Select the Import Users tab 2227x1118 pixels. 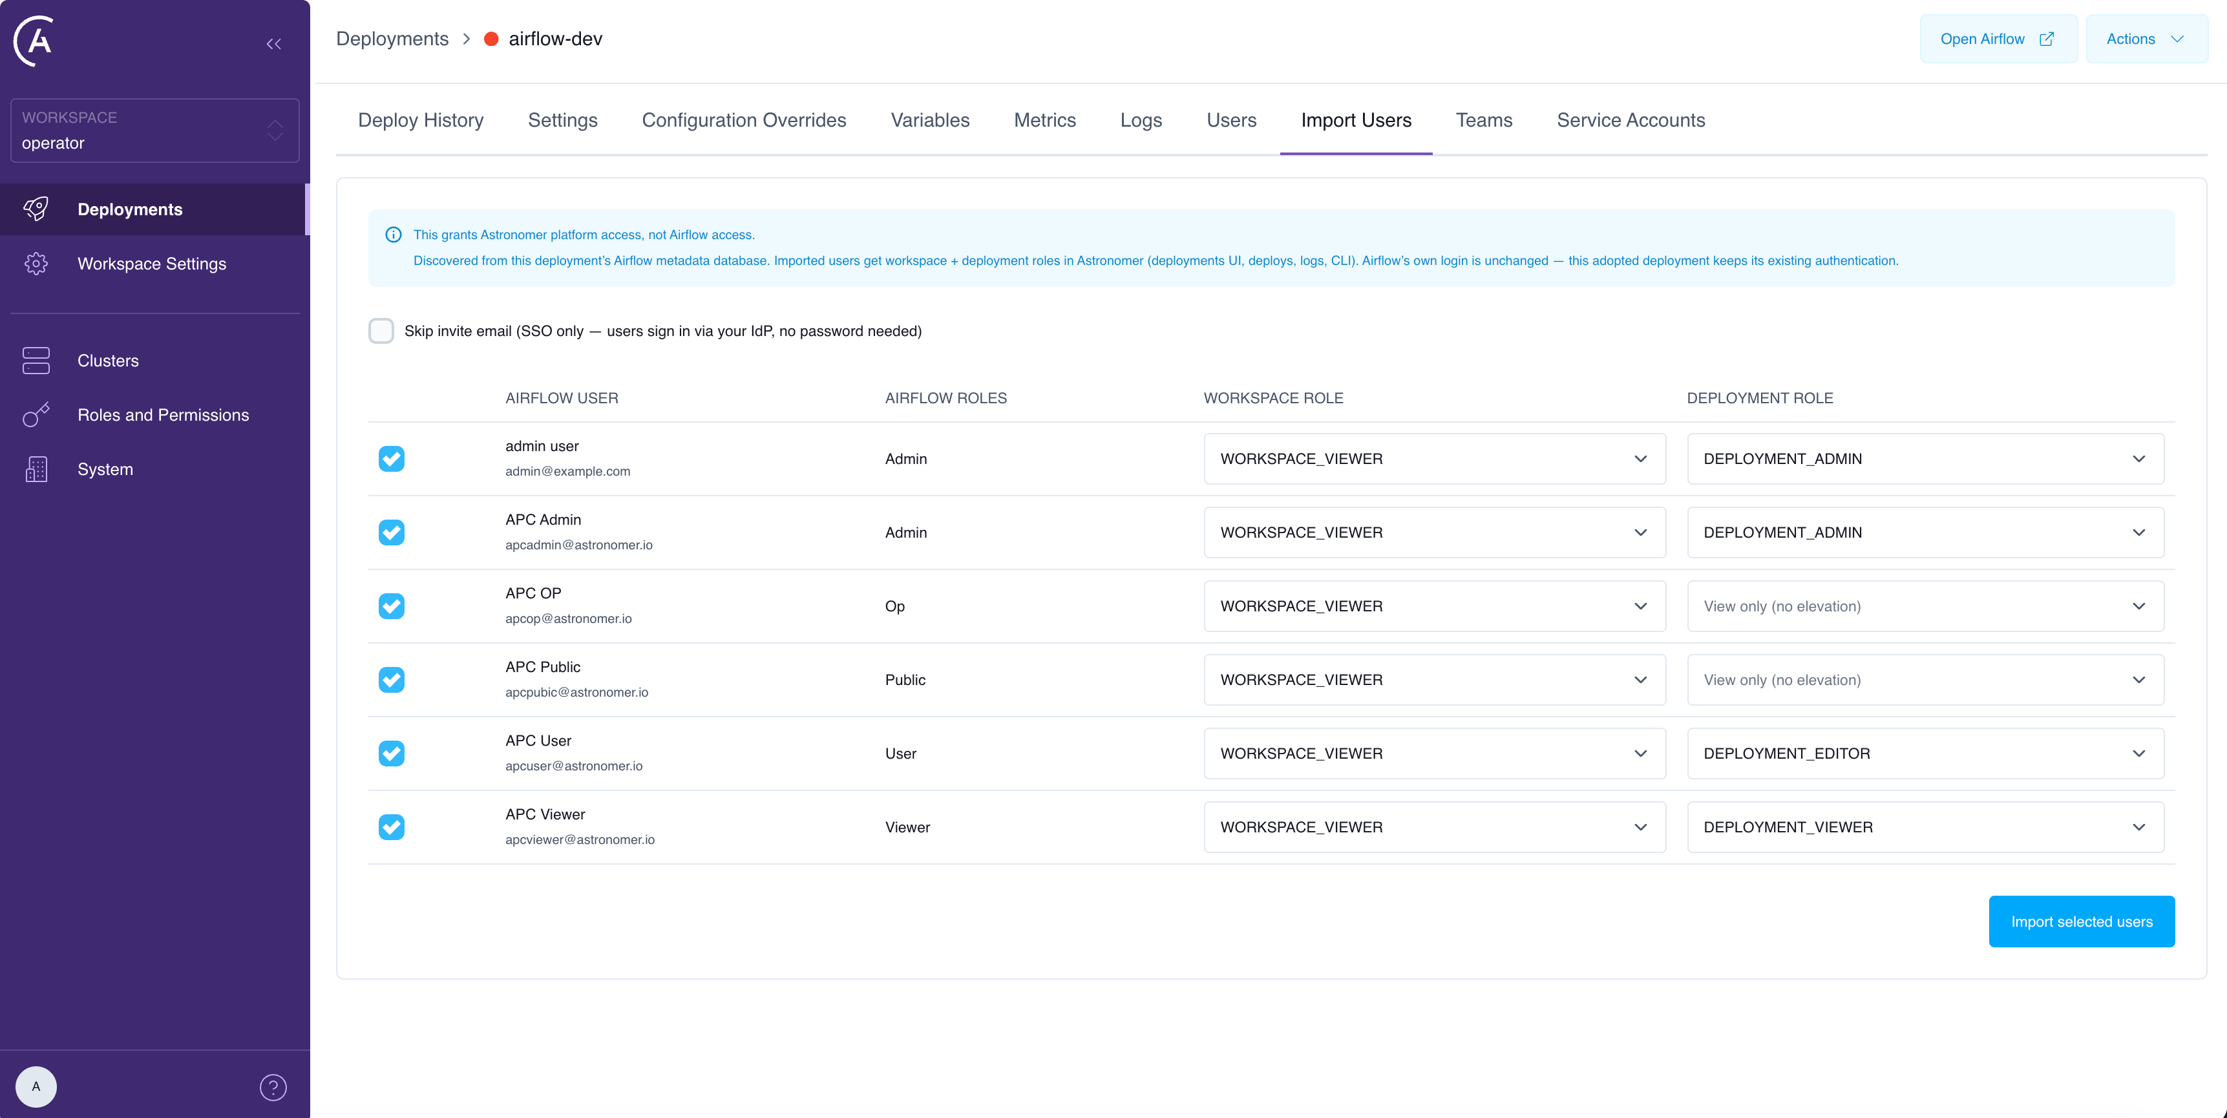click(x=1356, y=120)
